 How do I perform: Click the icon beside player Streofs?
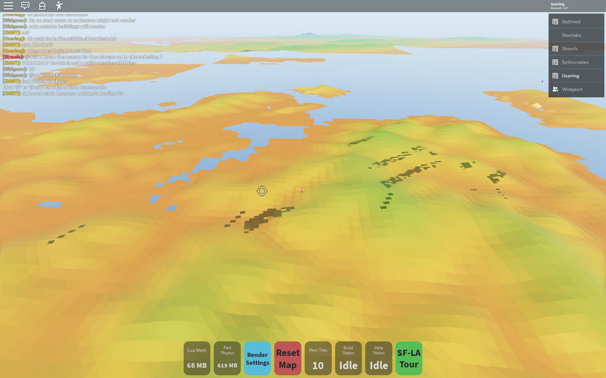tap(555, 49)
